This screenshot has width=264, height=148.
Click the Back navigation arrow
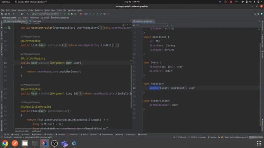14,14
